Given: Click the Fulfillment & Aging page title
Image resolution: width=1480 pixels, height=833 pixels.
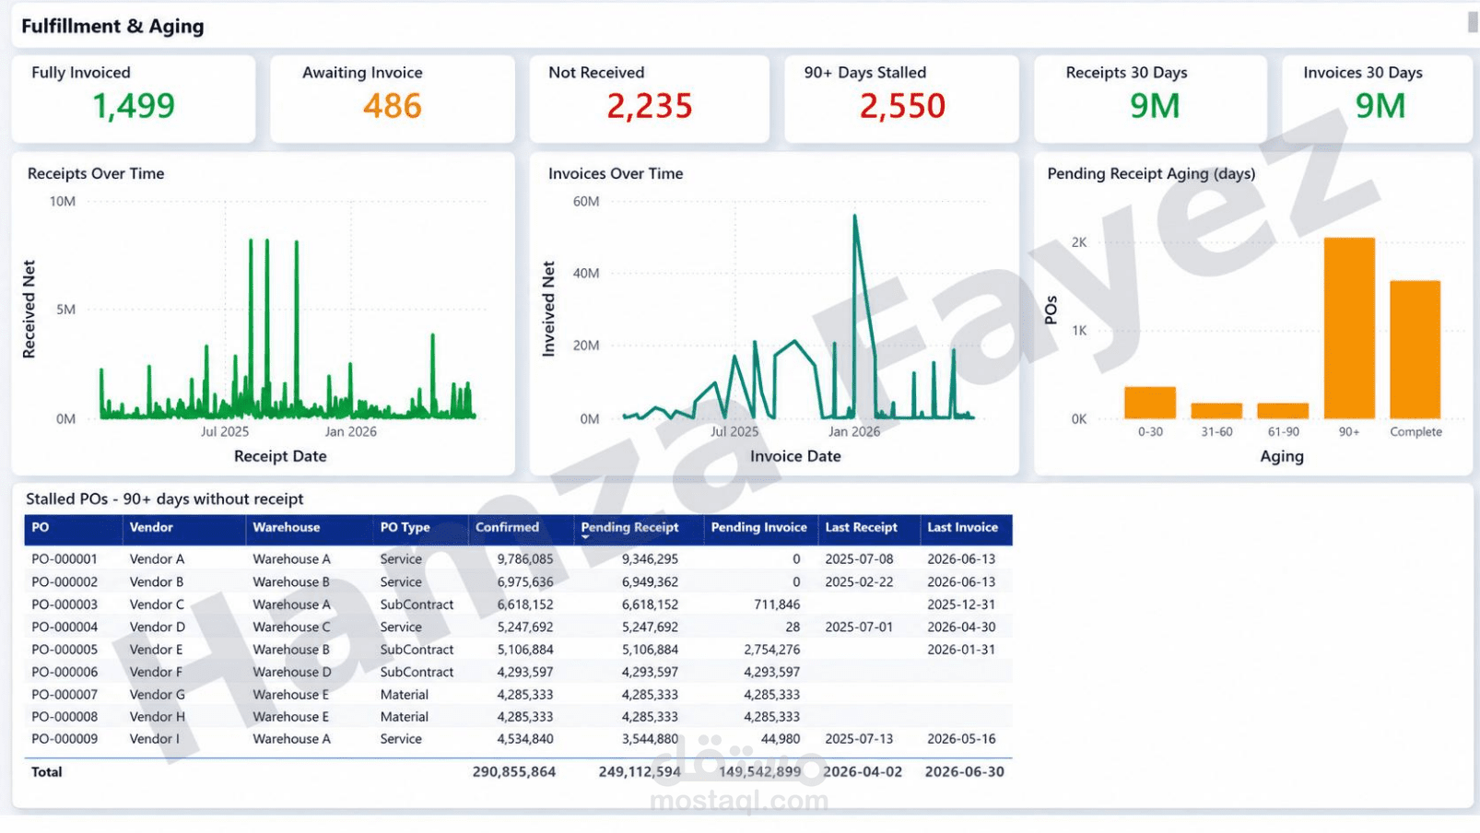Looking at the screenshot, I should click(x=112, y=27).
